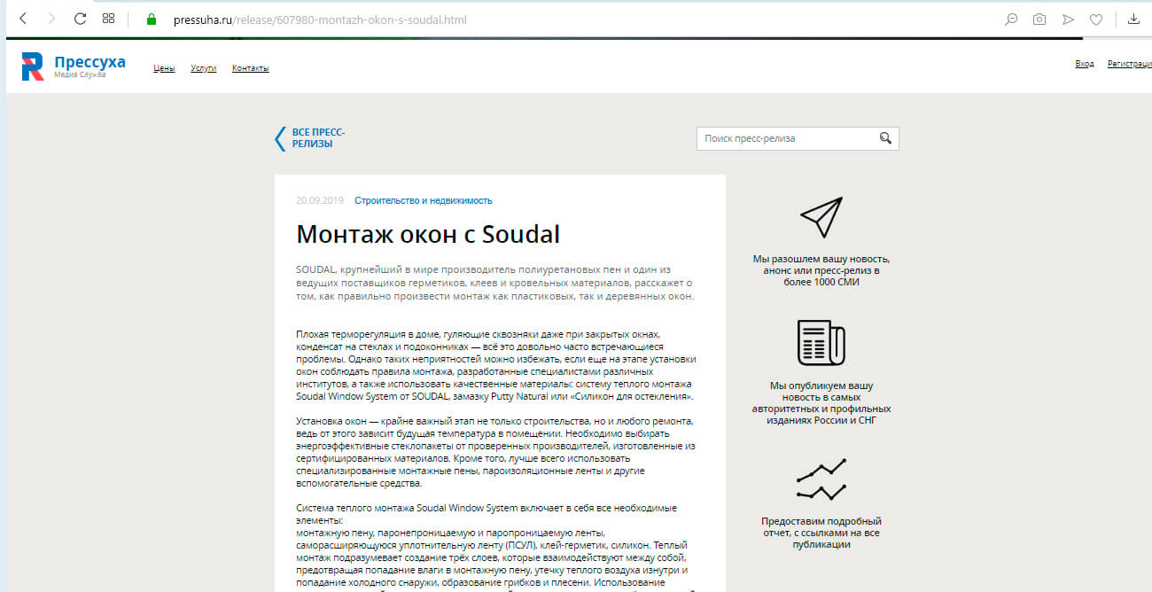Open the Цены menu link
The width and height of the screenshot is (1152, 592).
(164, 68)
